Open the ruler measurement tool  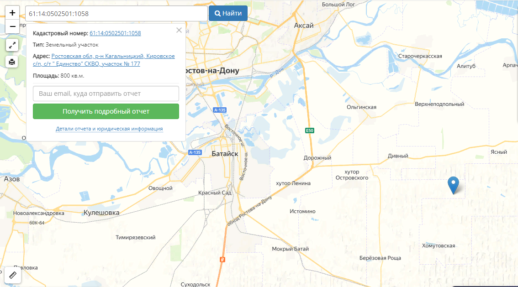(13, 275)
